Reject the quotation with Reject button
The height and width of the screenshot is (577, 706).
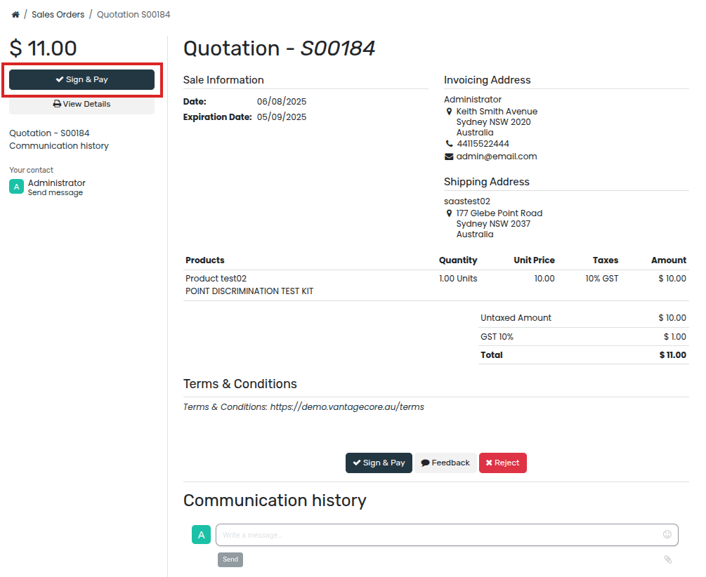(x=502, y=463)
